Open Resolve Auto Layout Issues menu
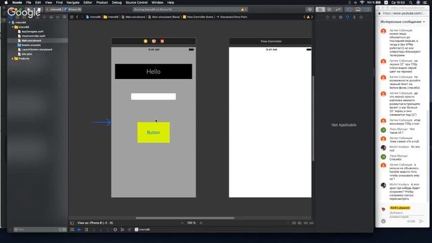This screenshot has height=243, width=432. pyautogui.click(x=311, y=223)
